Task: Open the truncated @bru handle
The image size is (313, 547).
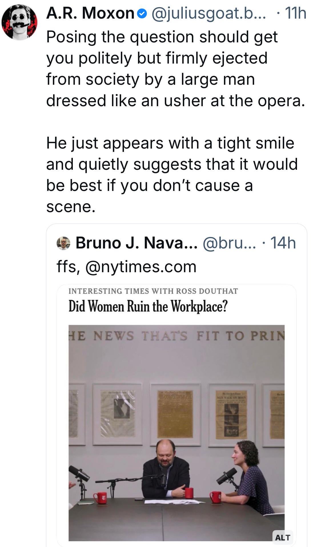Action: click(x=229, y=243)
